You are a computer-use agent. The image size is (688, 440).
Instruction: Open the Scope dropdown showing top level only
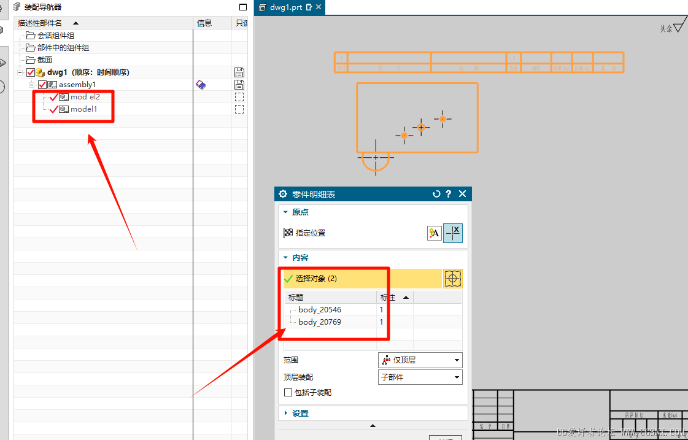click(420, 360)
